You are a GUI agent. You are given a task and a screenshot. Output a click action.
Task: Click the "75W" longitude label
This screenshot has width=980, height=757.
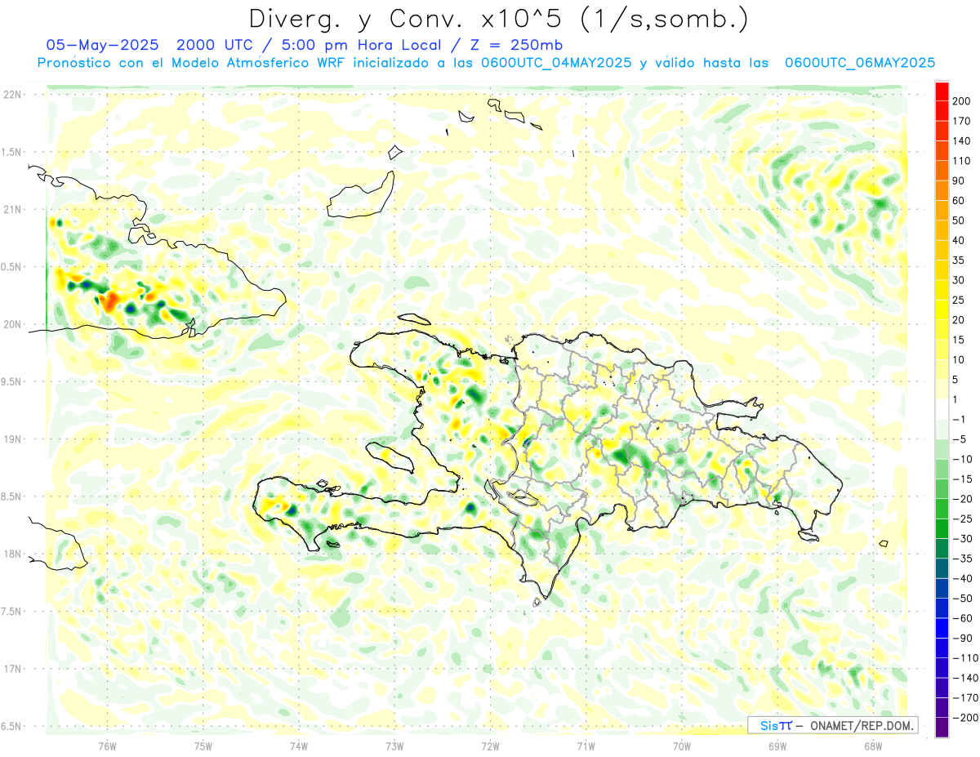(203, 746)
